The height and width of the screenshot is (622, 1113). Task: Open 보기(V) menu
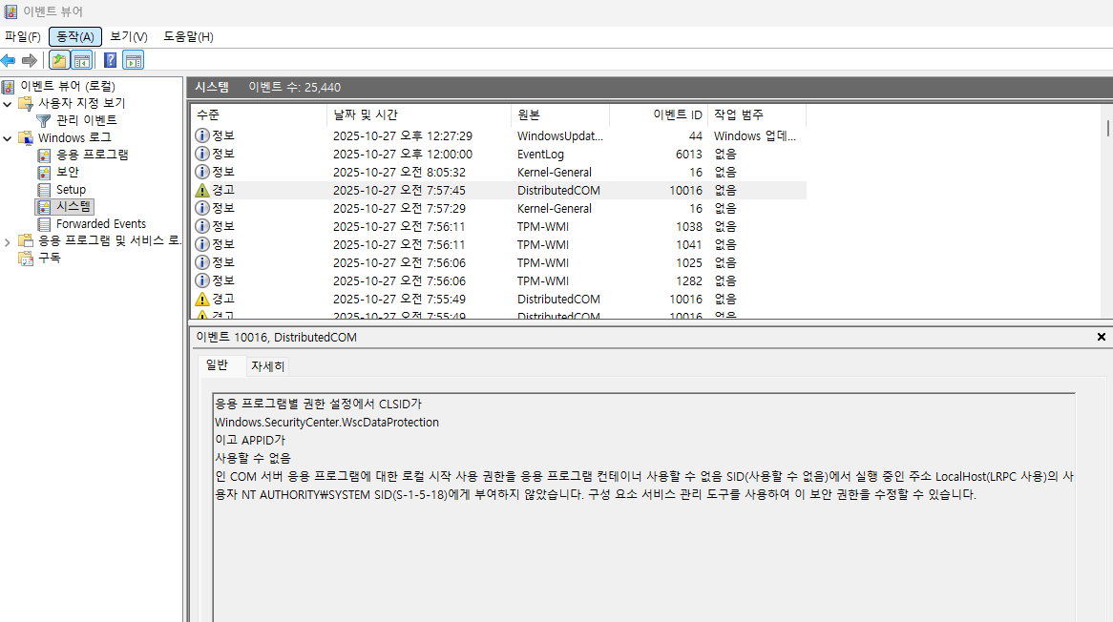[x=129, y=37]
